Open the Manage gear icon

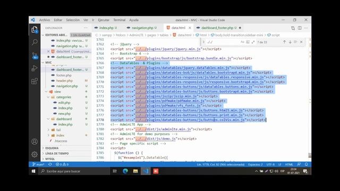click(x=35, y=154)
